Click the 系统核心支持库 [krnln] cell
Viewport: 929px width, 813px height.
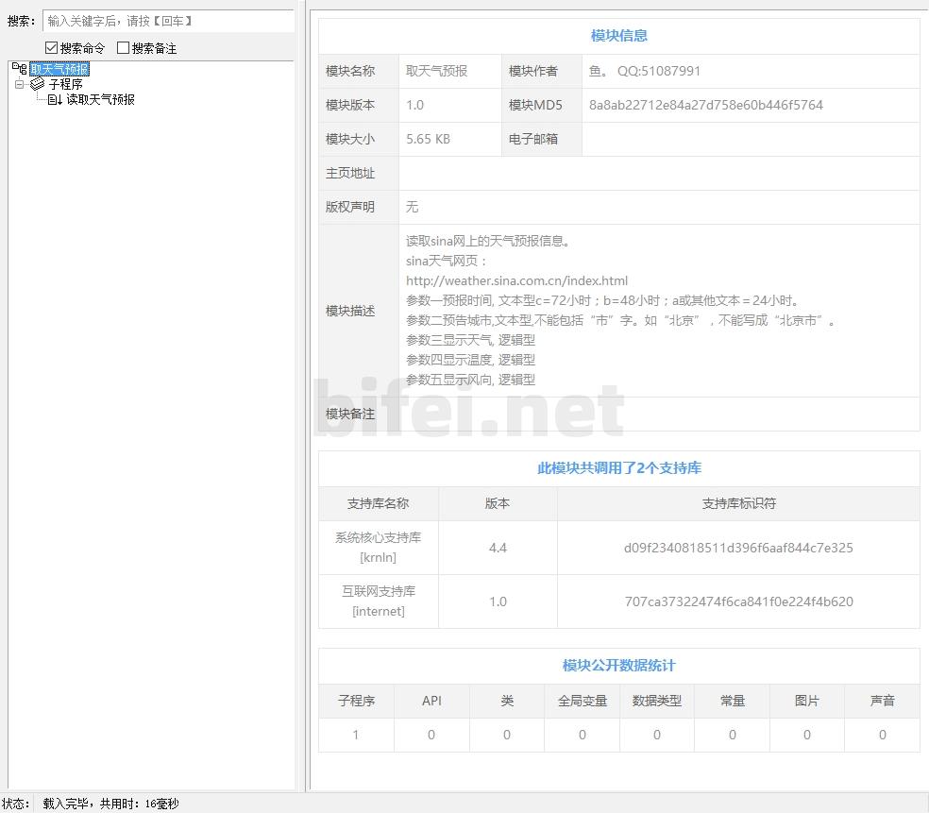pos(378,548)
